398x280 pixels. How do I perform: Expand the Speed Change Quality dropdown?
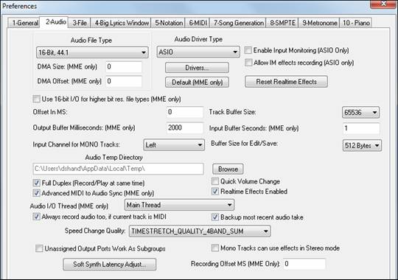pos(200,231)
